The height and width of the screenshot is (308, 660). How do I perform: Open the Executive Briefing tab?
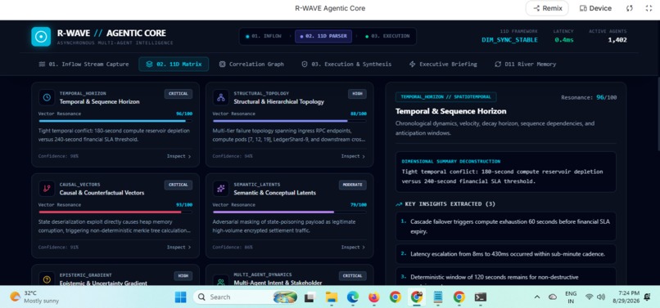coord(443,65)
